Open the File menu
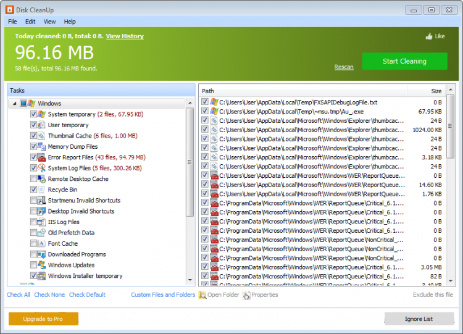This screenshot has width=463, height=334. coord(12,22)
